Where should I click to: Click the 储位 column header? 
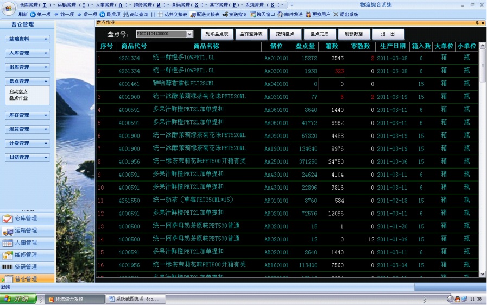[x=276, y=46]
